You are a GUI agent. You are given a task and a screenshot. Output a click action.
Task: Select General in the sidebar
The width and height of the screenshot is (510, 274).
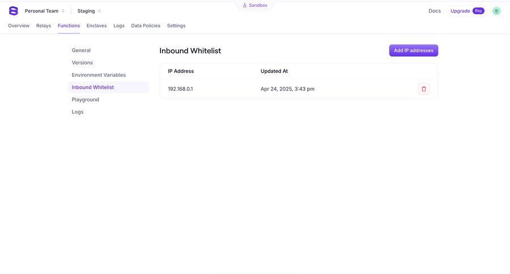tap(81, 50)
